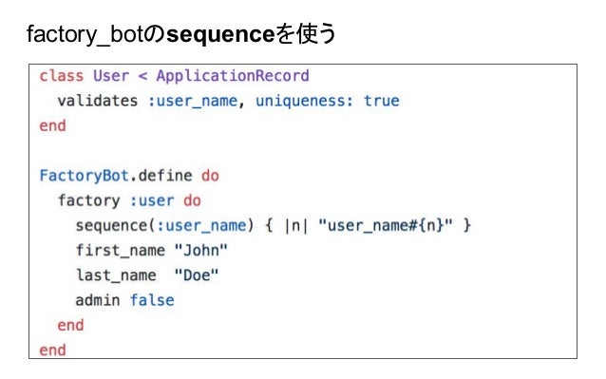Click the define method after FactoryBot
This screenshot has width=606, height=379.
click(x=165, y=176)
